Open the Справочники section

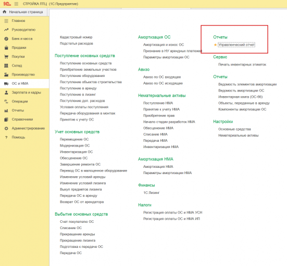pyautogui.click(x=22, y=119)
